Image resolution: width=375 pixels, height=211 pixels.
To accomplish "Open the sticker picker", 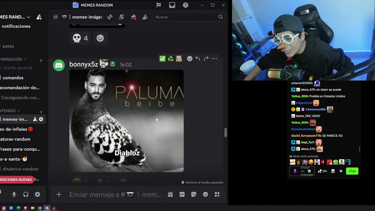I will (194, 194).
